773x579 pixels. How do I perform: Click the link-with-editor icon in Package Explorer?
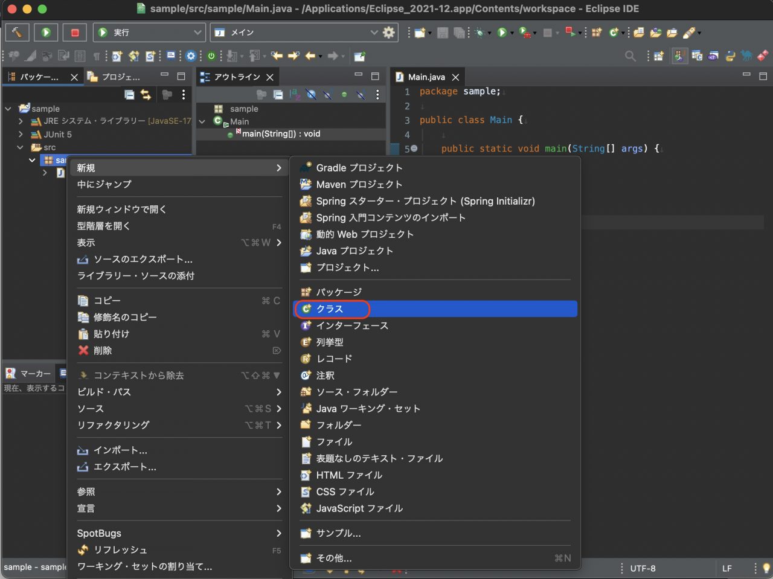click(x=146, y=95)
